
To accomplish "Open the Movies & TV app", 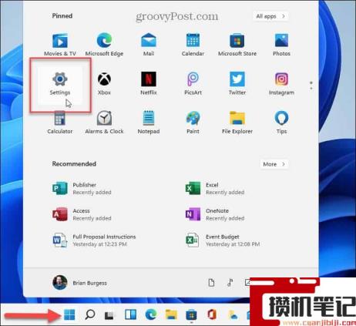I will 60,44.
